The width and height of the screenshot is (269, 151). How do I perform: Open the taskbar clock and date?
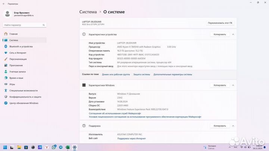(x=259, y=147)
